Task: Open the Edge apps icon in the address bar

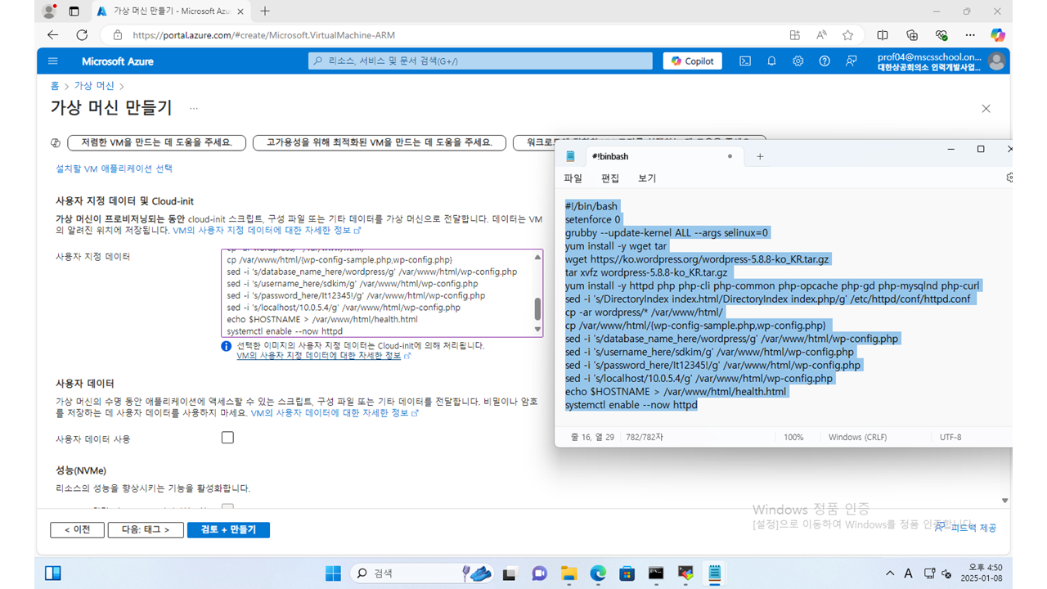Action: 795,35
